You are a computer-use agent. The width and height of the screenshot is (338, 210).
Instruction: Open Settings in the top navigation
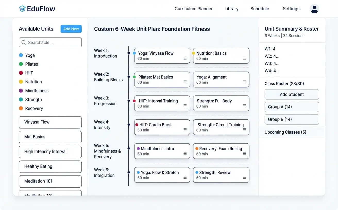pyautogui.click(x=291, y=9)
